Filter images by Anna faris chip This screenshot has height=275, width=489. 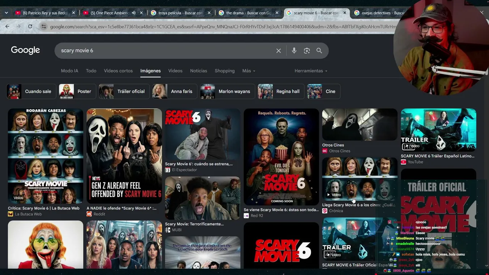click(175, 91)
